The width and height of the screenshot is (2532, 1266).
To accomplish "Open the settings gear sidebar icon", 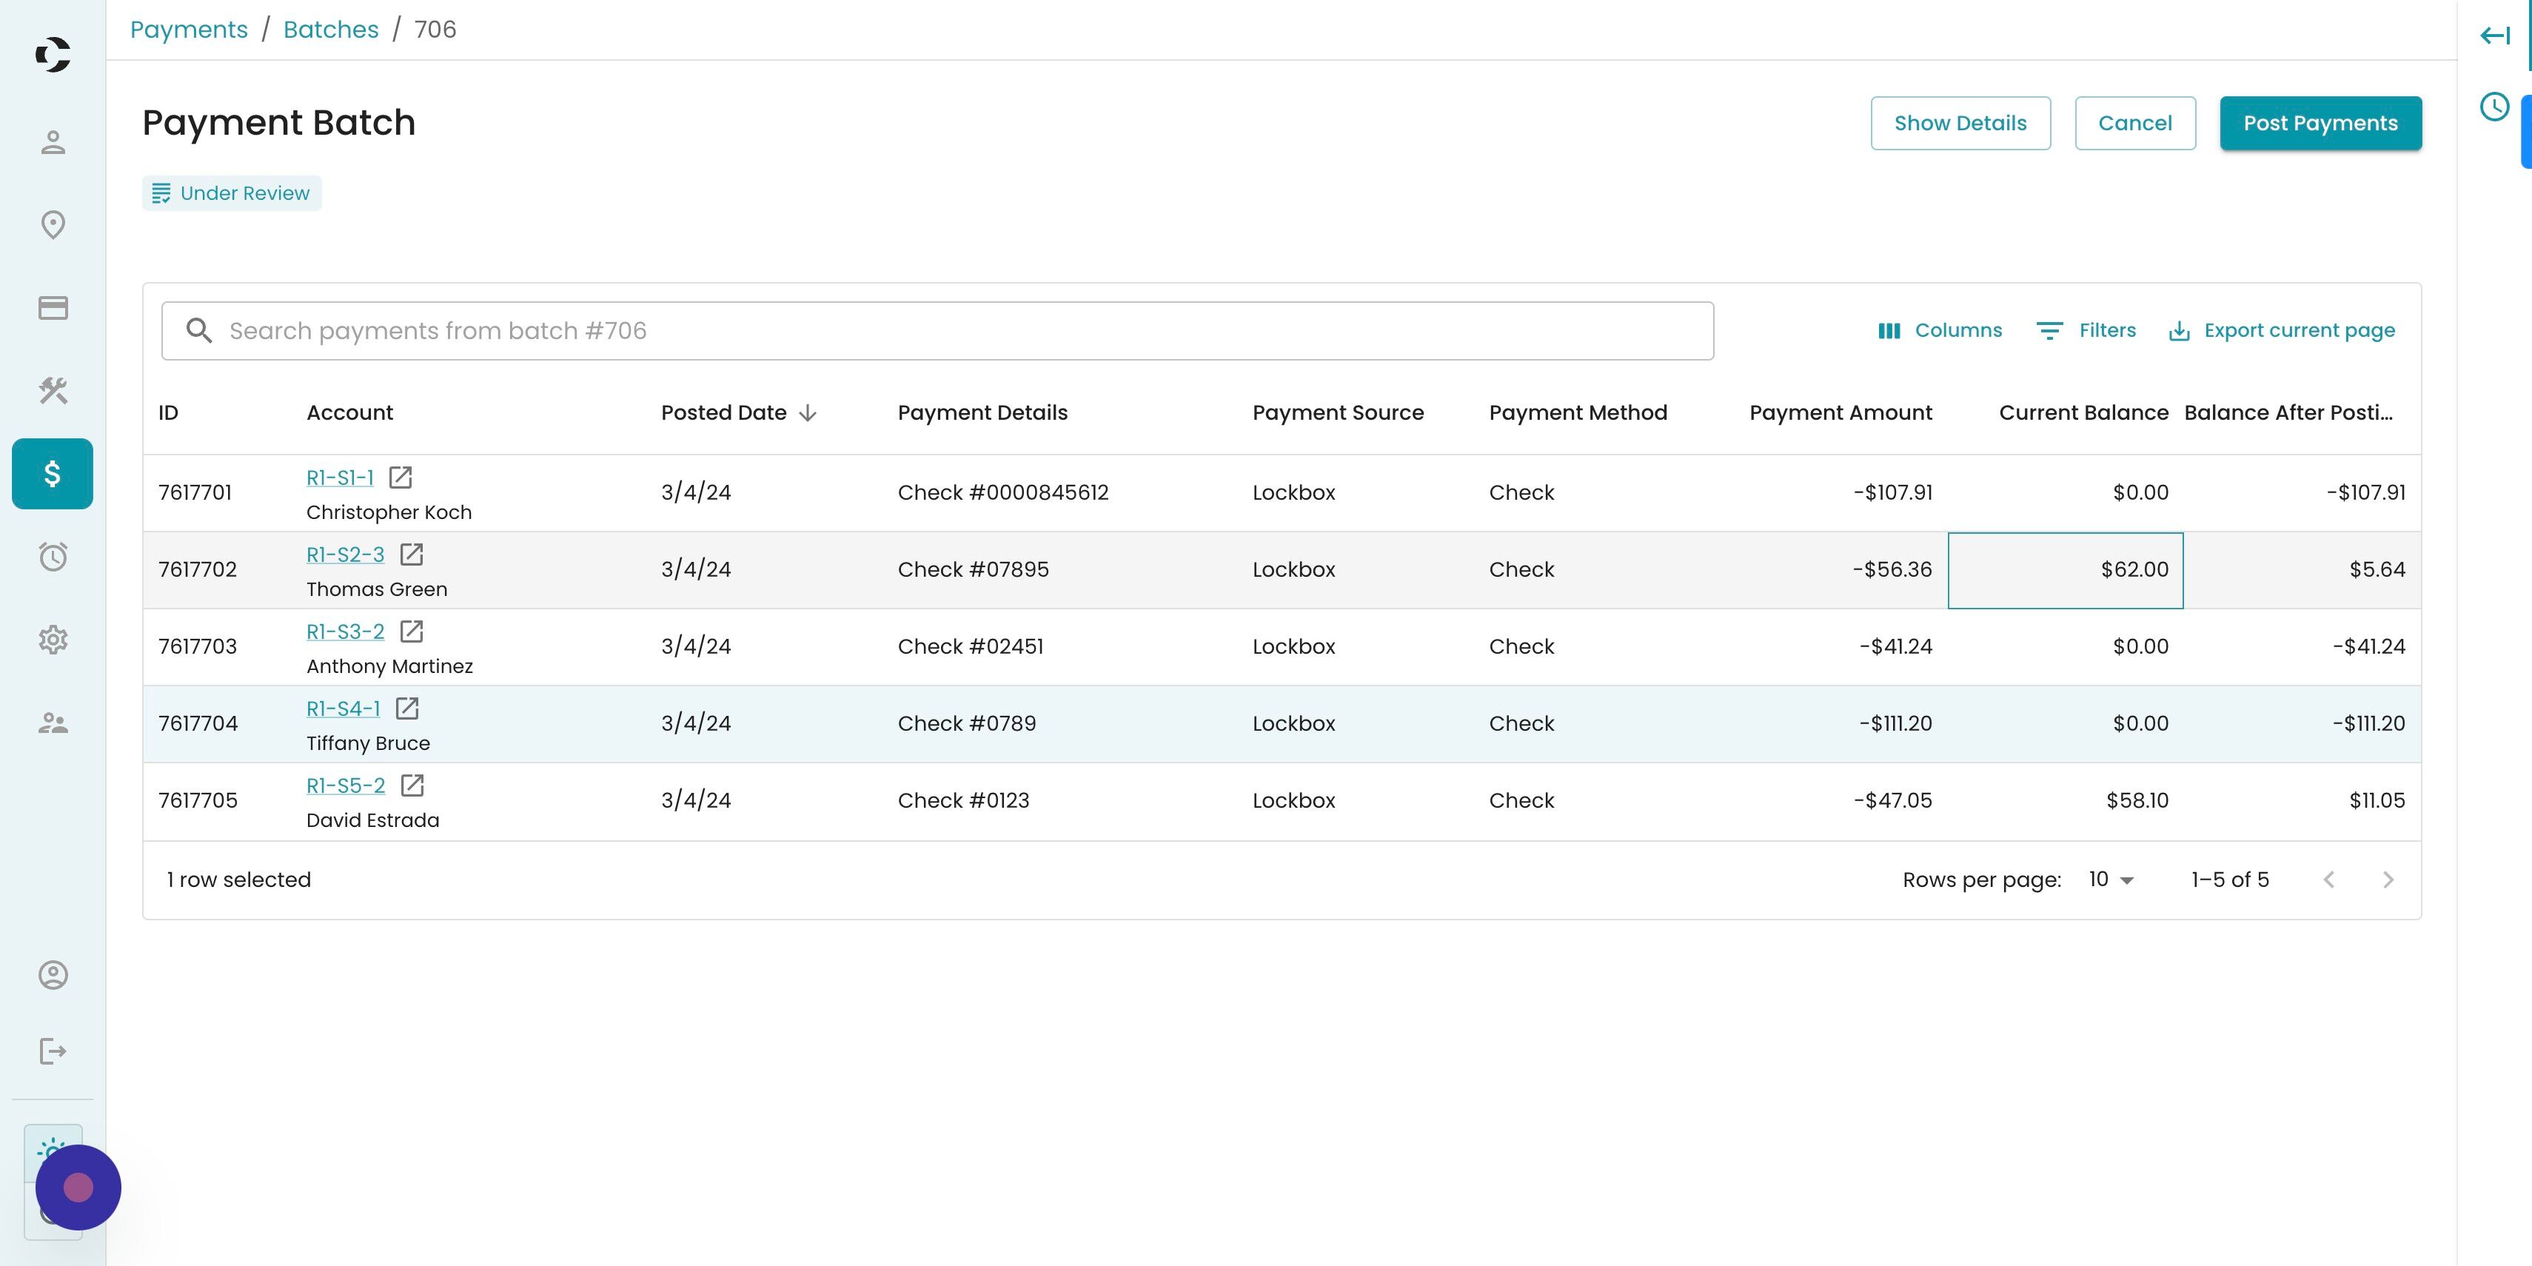I will pos(53,640).
